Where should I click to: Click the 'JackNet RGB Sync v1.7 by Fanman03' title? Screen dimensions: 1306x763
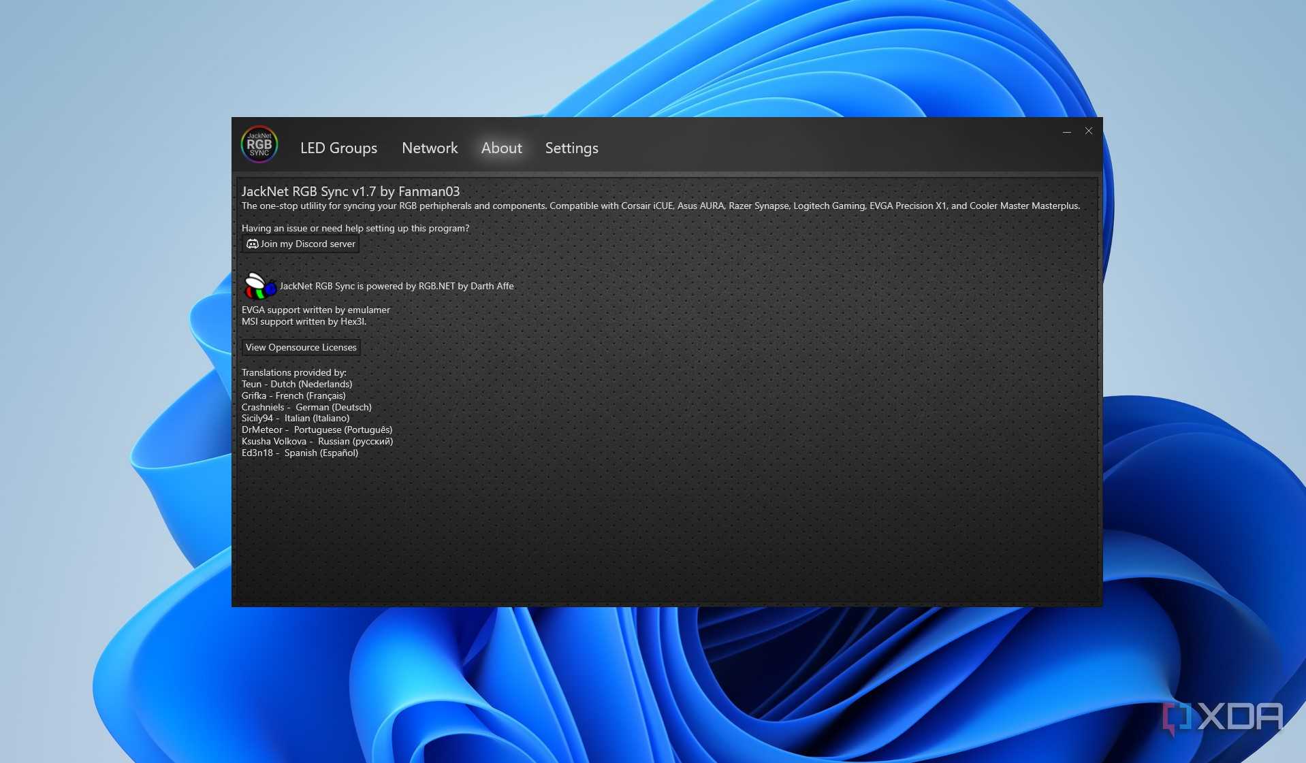[x=351, y=191]
